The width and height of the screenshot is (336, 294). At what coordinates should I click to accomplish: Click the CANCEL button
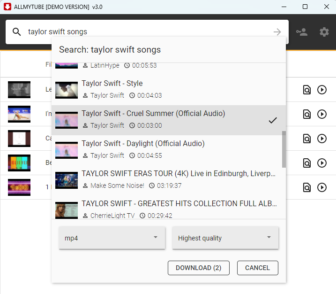258,268
